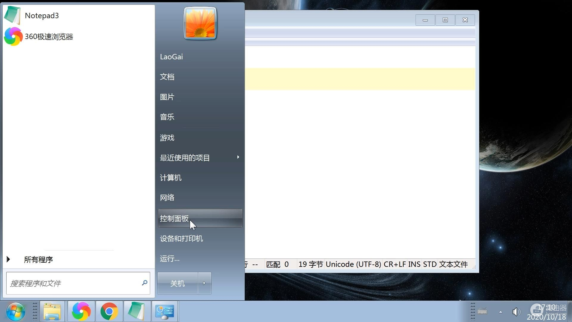Open File Explorer from the taskbar

pos(52,311)
